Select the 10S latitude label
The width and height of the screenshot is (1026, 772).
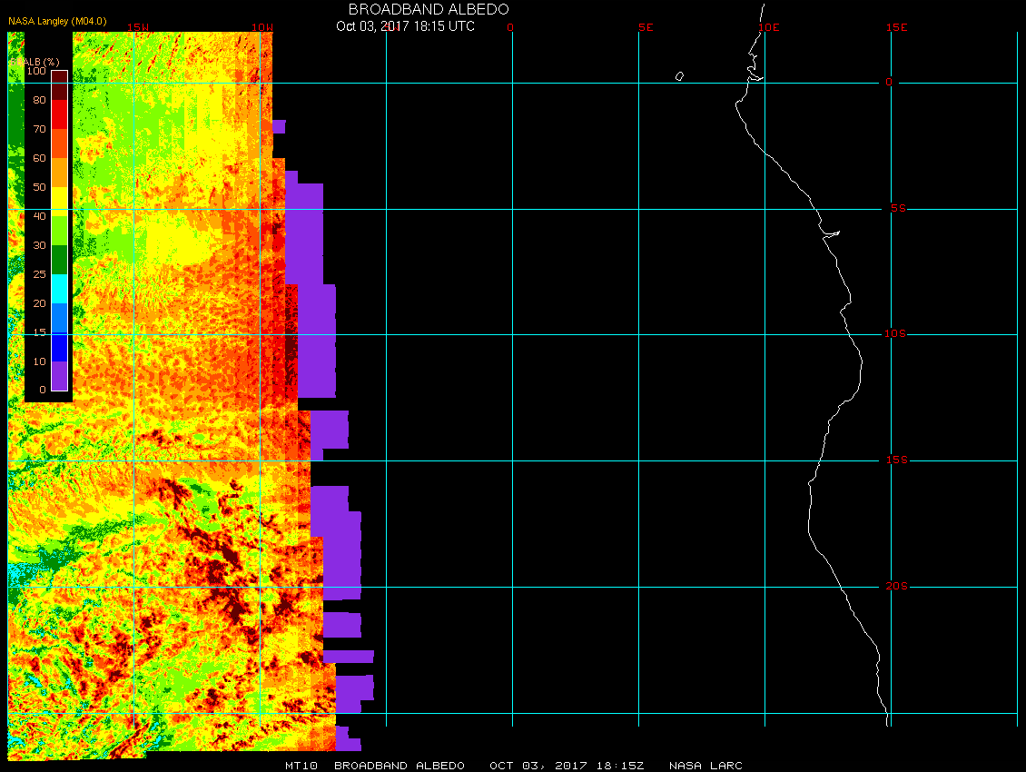tap(896, 334)
